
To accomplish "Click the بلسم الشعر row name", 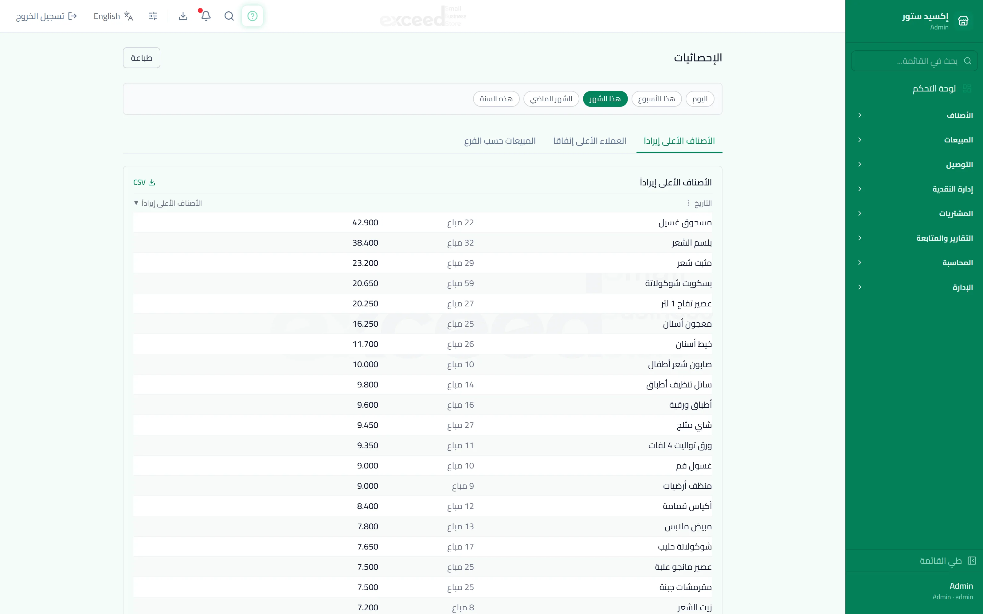I will [691, 243].
